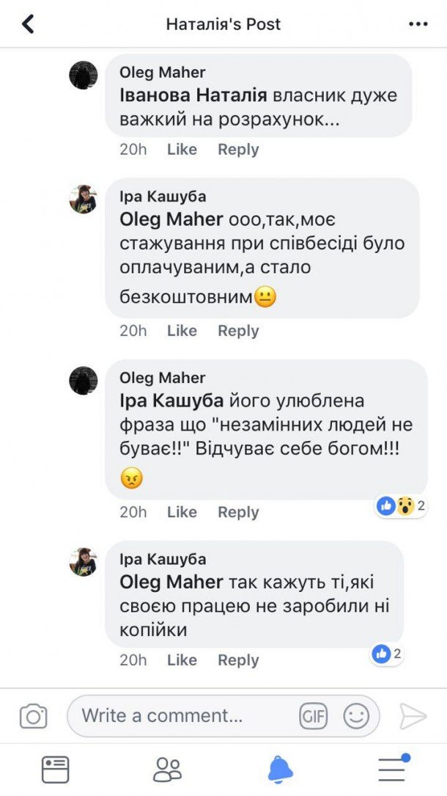Image resolution: width=447 pixels, height=796 pixels.
Task: Tap the GIF button in comment box
Action: pos(313,716)
